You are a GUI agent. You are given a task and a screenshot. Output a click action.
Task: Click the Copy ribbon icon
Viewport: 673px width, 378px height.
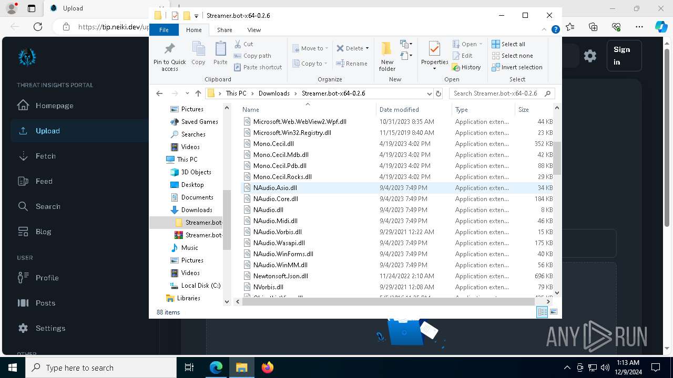pos(198,54)
